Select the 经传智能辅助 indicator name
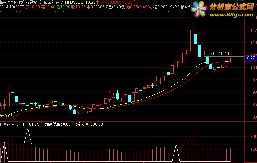 (x=51, y=2)
